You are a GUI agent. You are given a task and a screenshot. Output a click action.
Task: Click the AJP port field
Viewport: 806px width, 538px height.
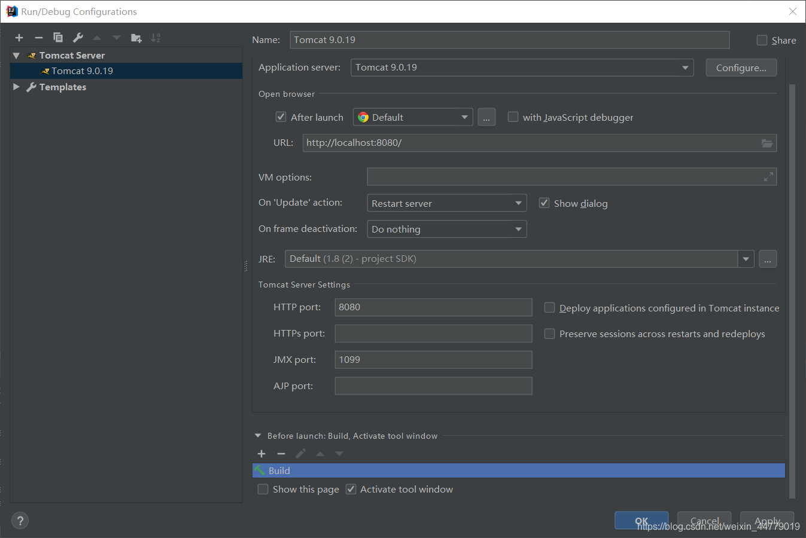coord(433,386)
